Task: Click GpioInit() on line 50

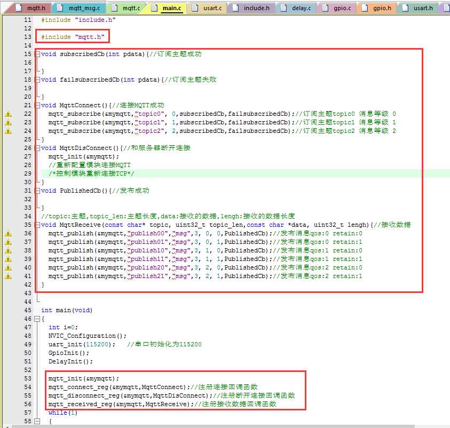Action: tap(68, 353)
